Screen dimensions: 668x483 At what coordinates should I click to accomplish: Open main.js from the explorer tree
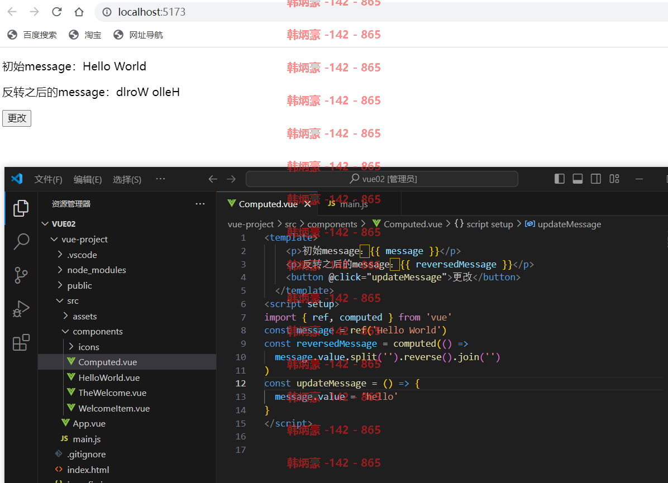127,439
